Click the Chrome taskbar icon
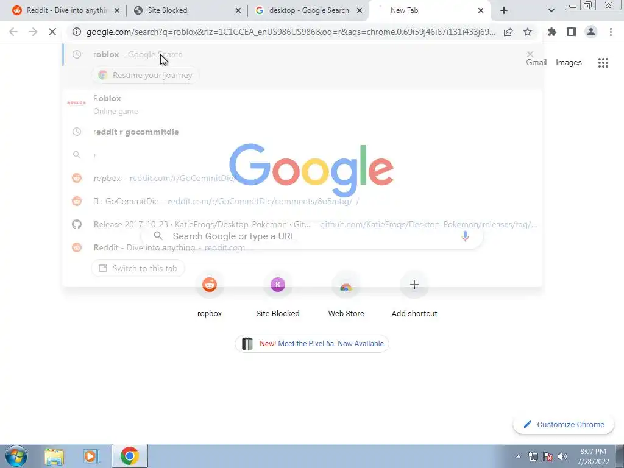Viewport: 624px width, 468px height. [x=129, y=456]
